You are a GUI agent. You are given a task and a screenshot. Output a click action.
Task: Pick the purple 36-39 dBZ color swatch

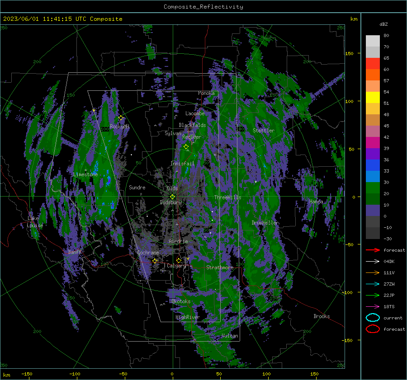[x=373, y=154]
